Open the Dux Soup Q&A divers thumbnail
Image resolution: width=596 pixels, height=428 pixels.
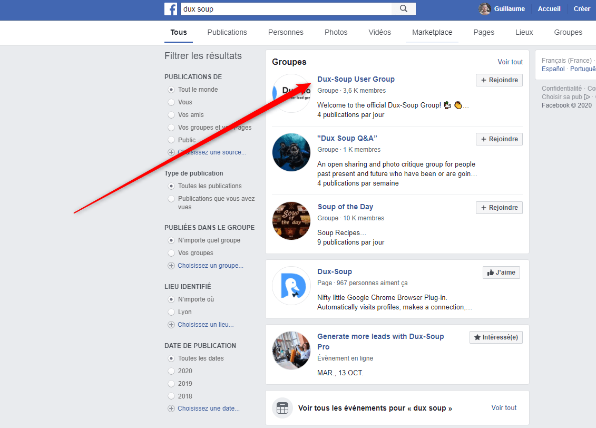click(x=291, y=152)
